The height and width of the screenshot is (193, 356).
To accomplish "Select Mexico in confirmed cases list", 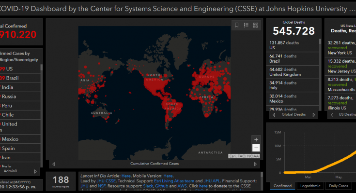I will [20, 139].
